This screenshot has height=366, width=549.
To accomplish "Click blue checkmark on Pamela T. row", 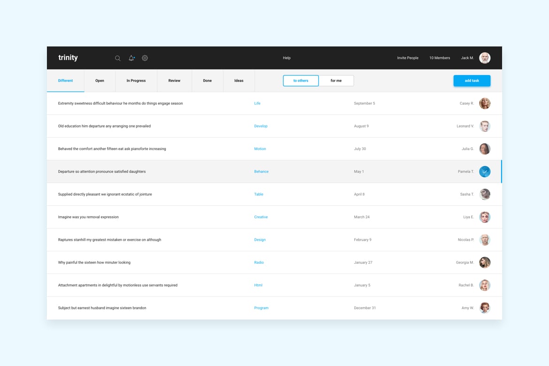I will [485, 172].
